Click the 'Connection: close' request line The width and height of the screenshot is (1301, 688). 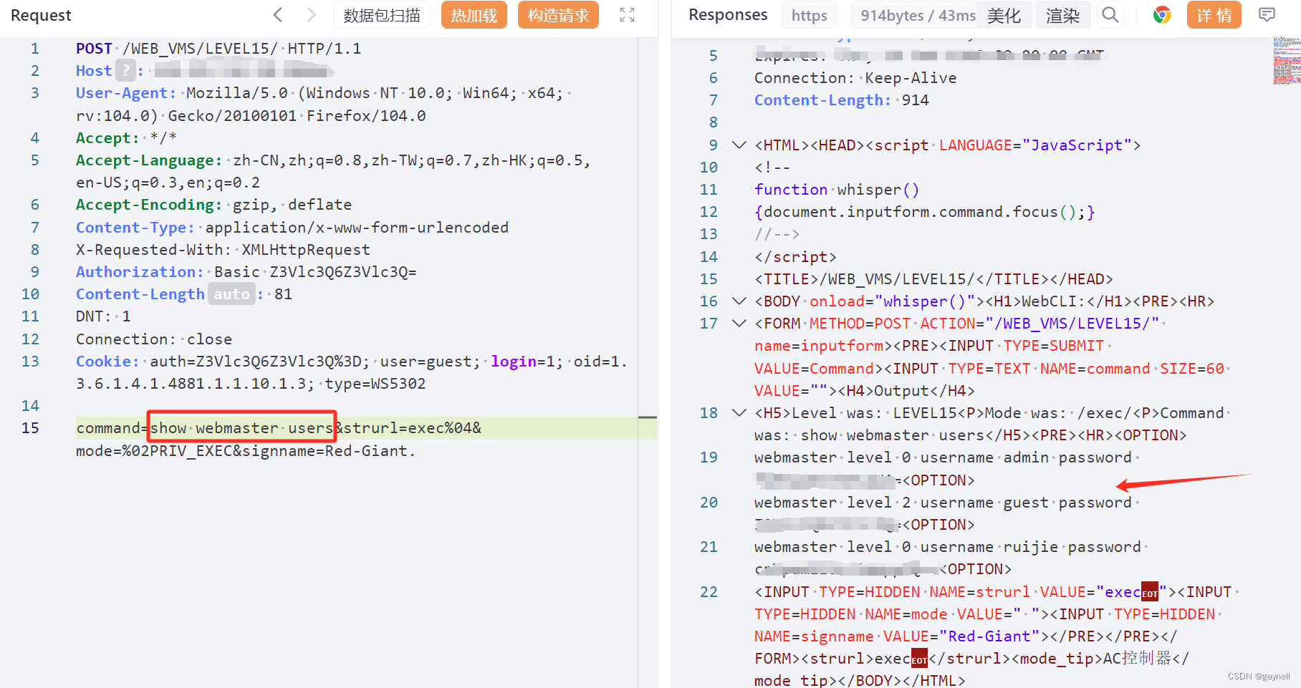[x=154, y=339]
